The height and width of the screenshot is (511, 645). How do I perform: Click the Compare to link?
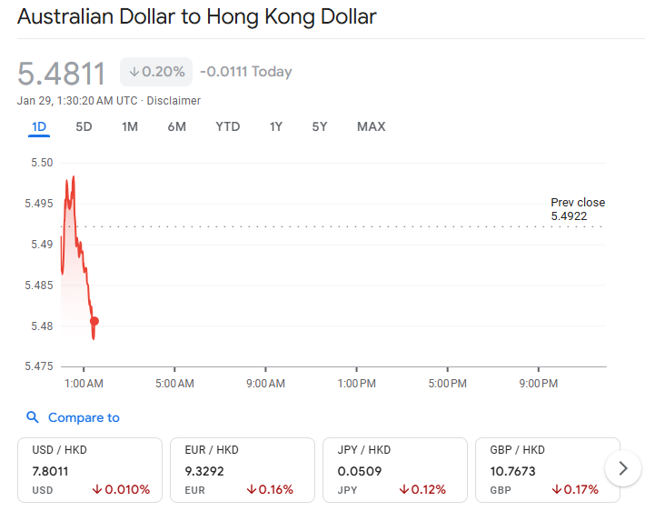(x=84, y=417)
